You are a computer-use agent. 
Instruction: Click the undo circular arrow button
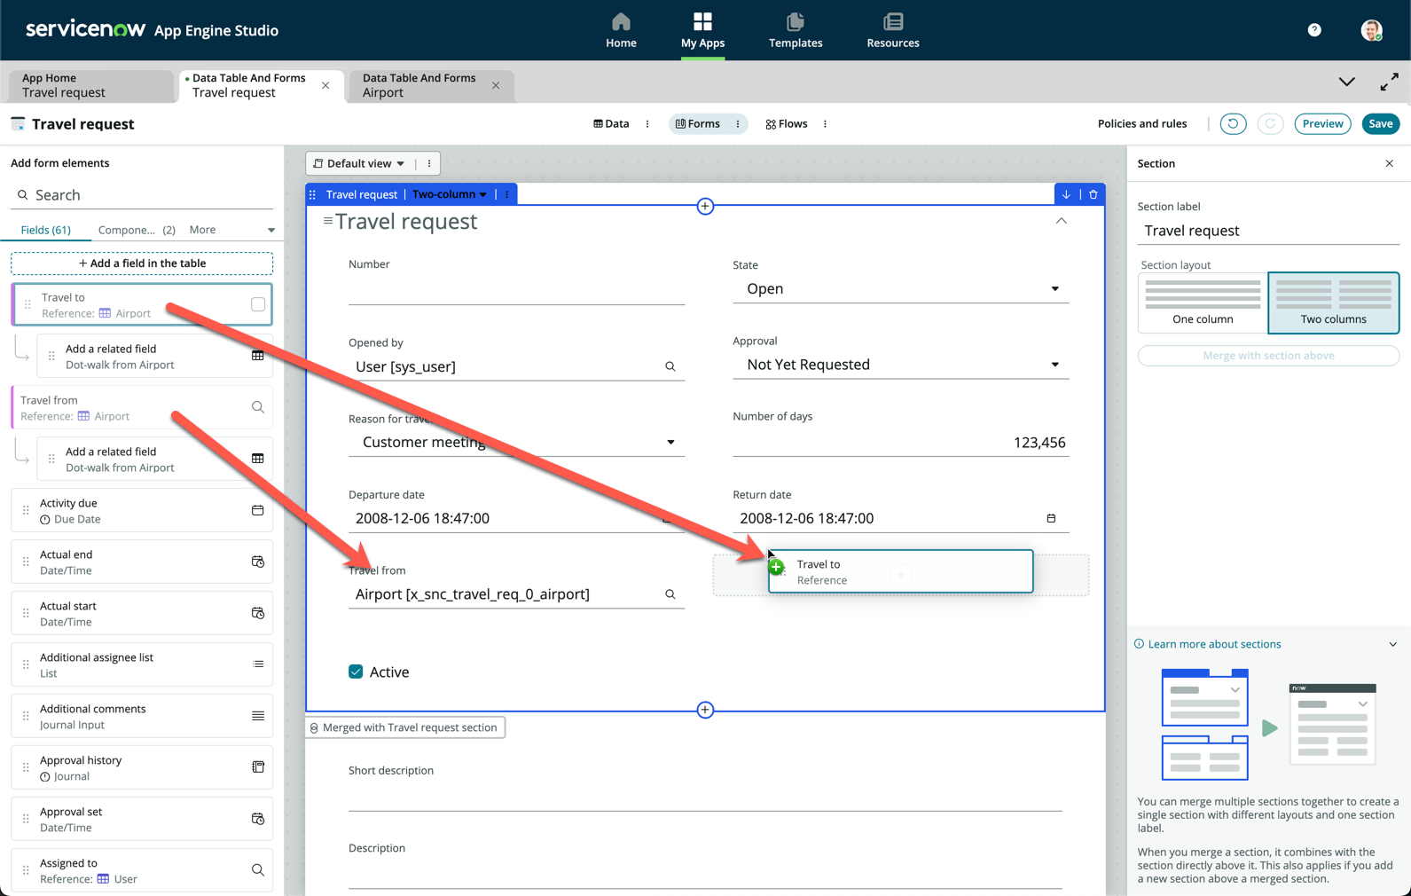point(1233,124)
